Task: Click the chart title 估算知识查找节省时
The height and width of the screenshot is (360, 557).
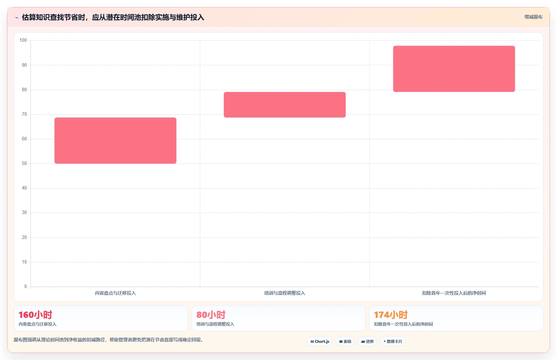Action: click(x=113, y=17)
